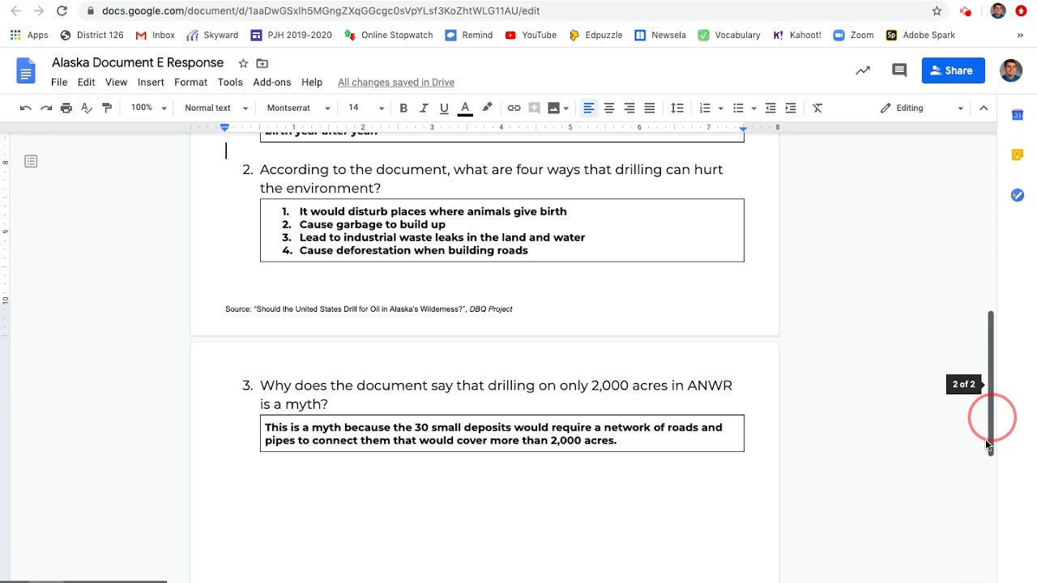Image resolution: width=1037 pixels, height=583 pixels.
Task: Click the All changes saved in Drive link
Action: 396,83
